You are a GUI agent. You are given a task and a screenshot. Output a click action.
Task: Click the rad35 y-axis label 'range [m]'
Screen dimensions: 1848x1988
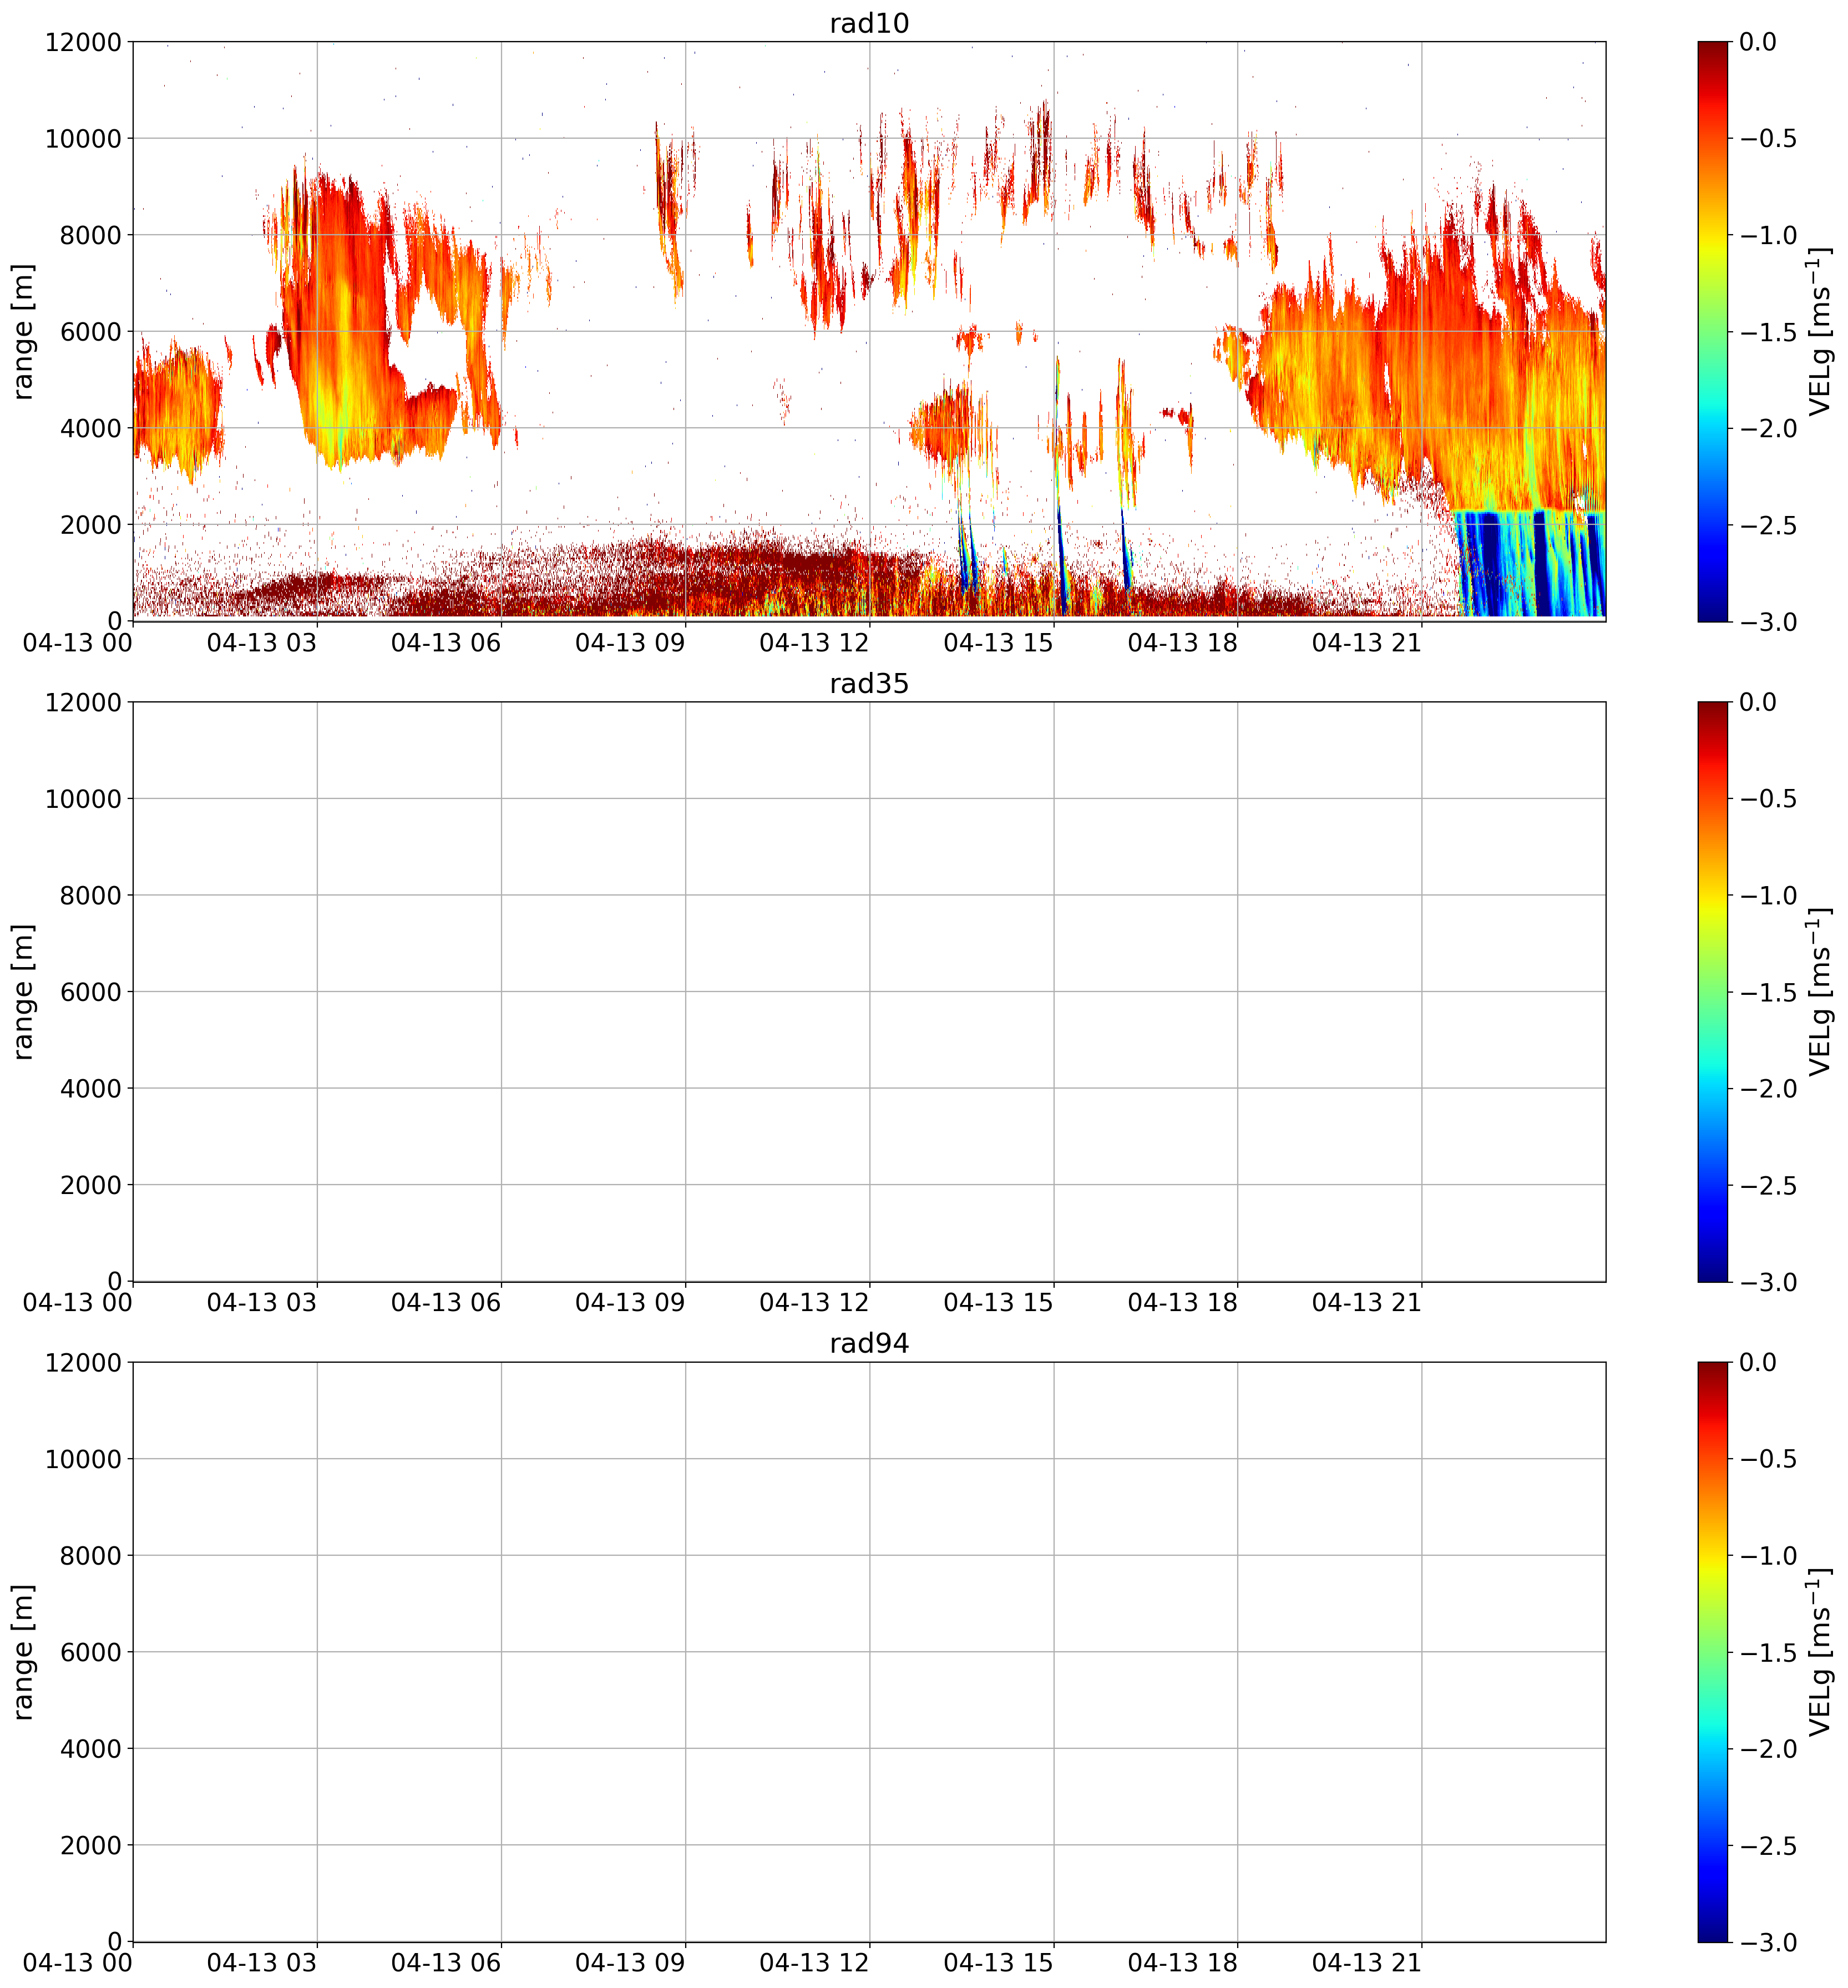click(x=23, y=991)
